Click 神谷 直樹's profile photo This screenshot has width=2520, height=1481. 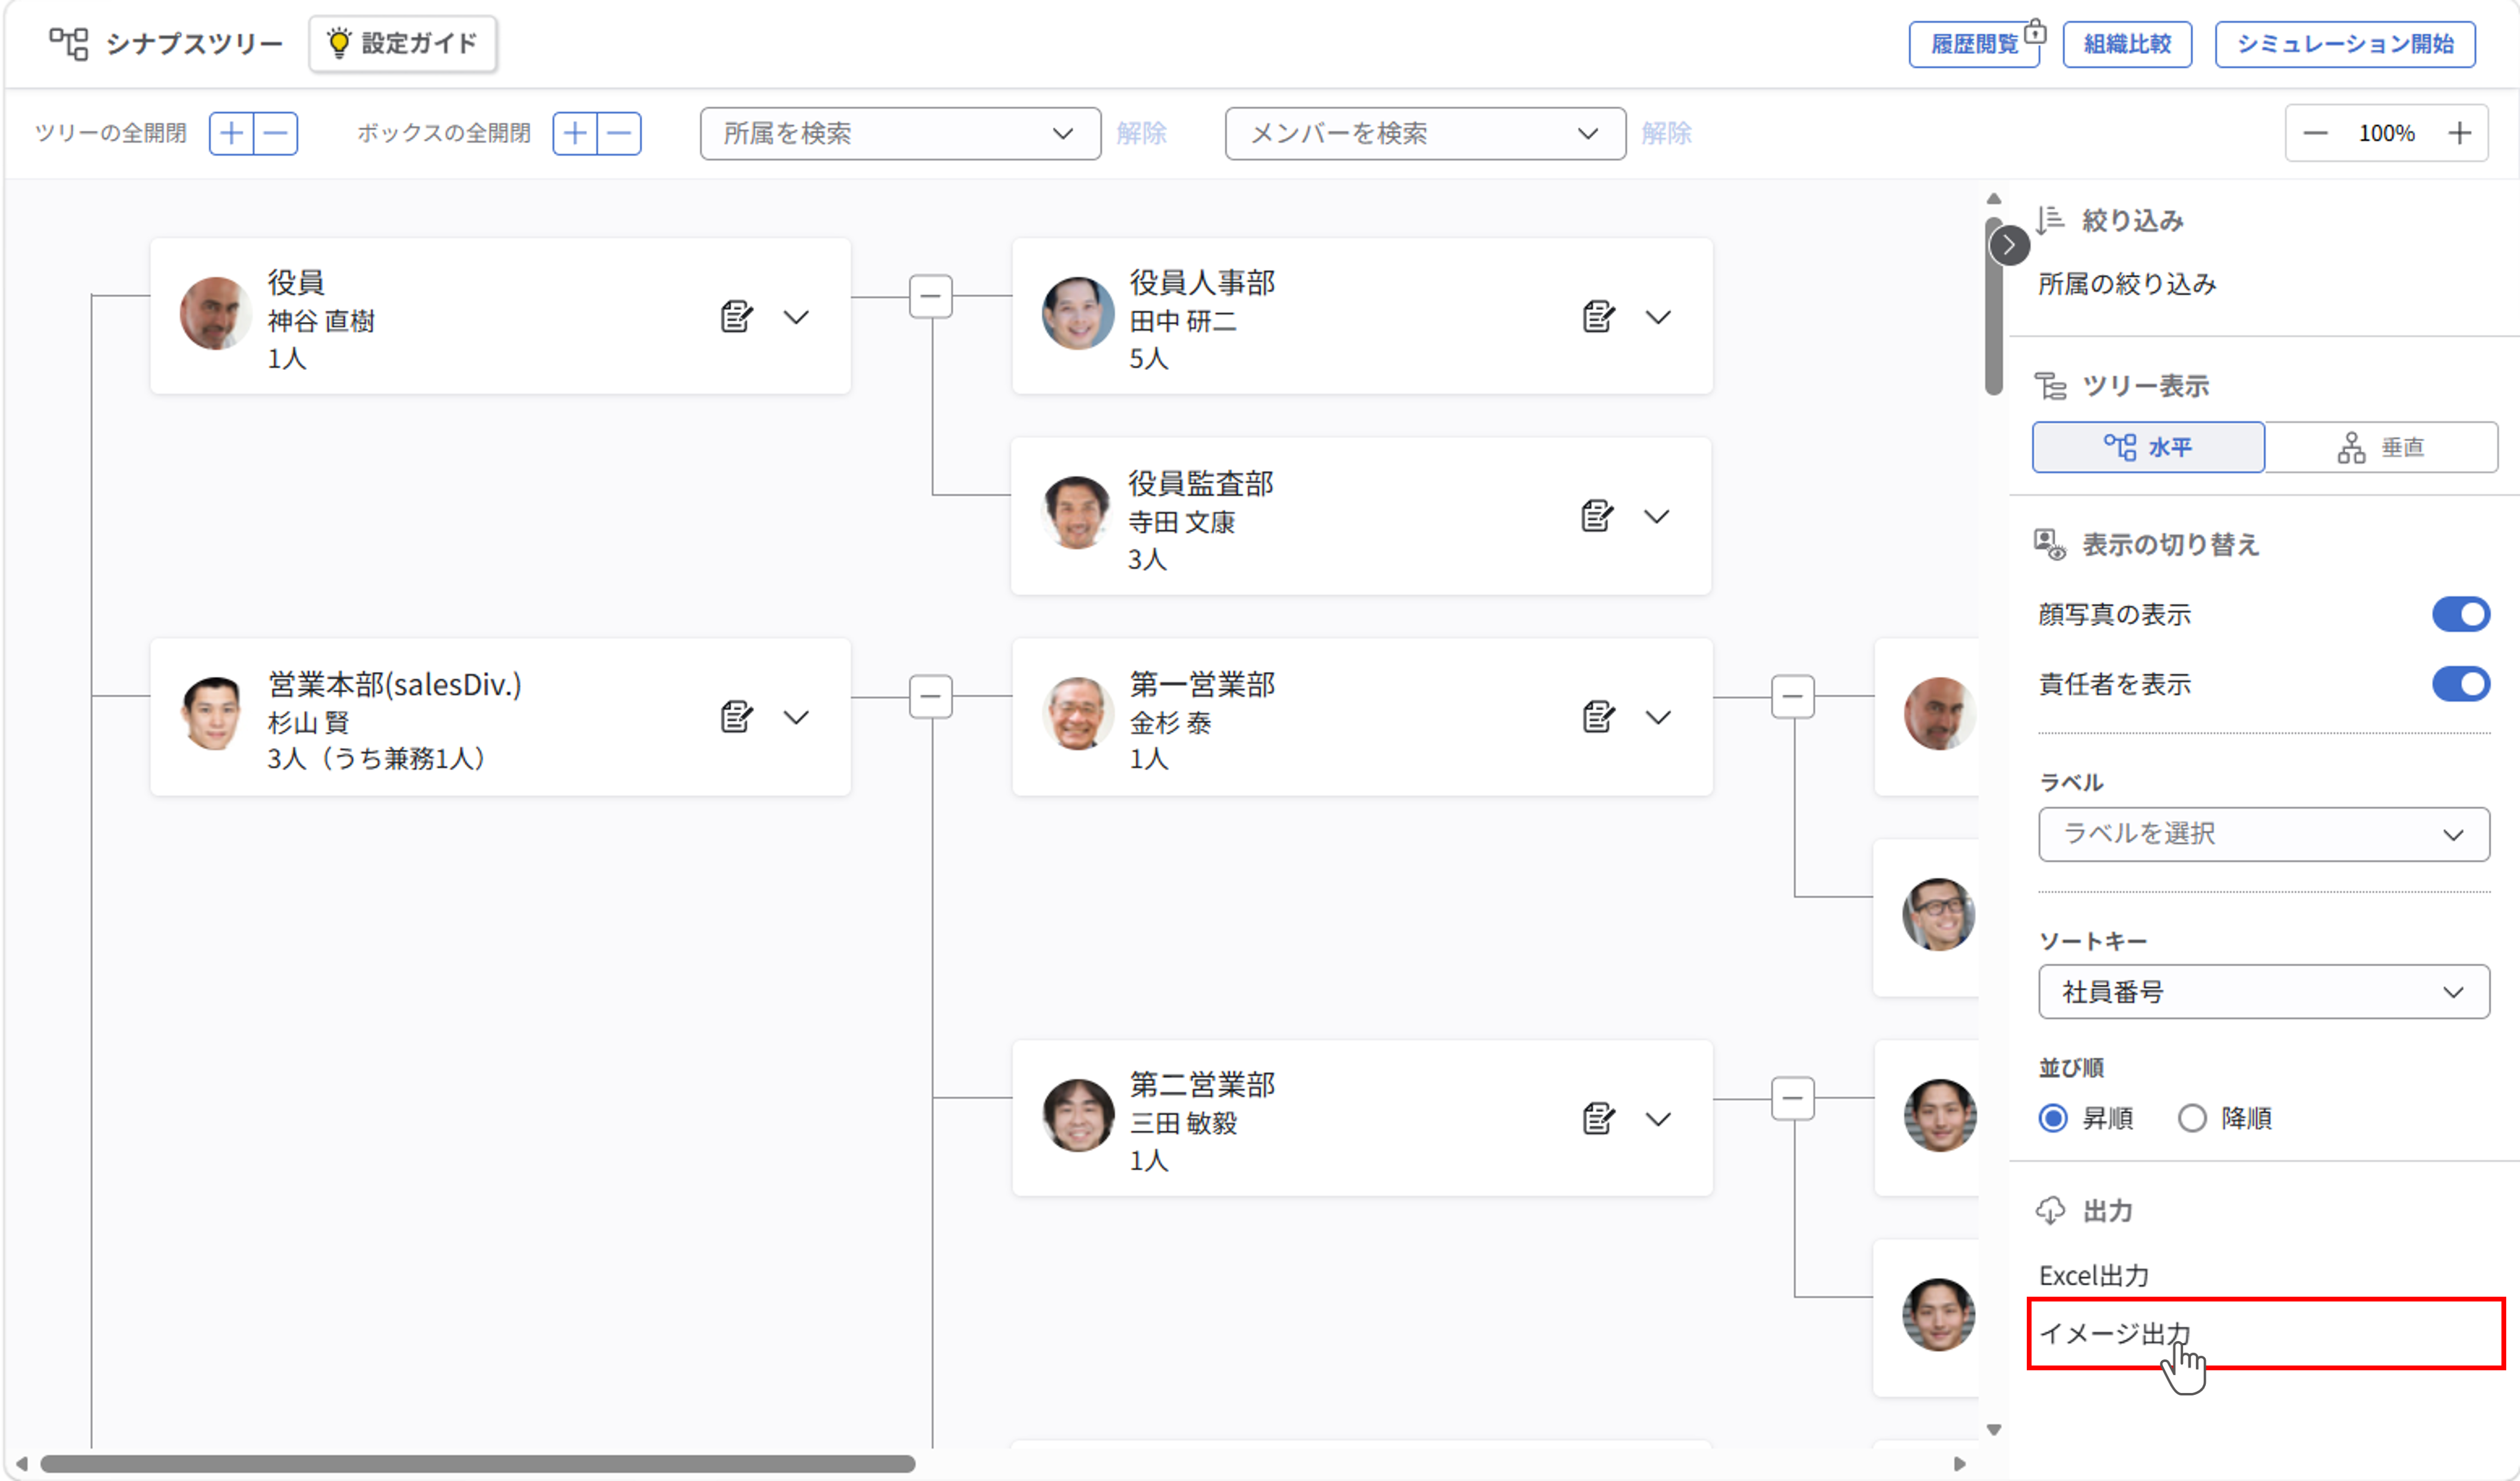pyautogui.click(x=215, y=314)
